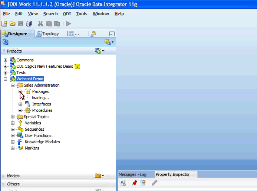Viewport: 257px width, 191px height.
Task: Minimize the navigator panel button
Action: pyautogui.click(x=112, y=34)
